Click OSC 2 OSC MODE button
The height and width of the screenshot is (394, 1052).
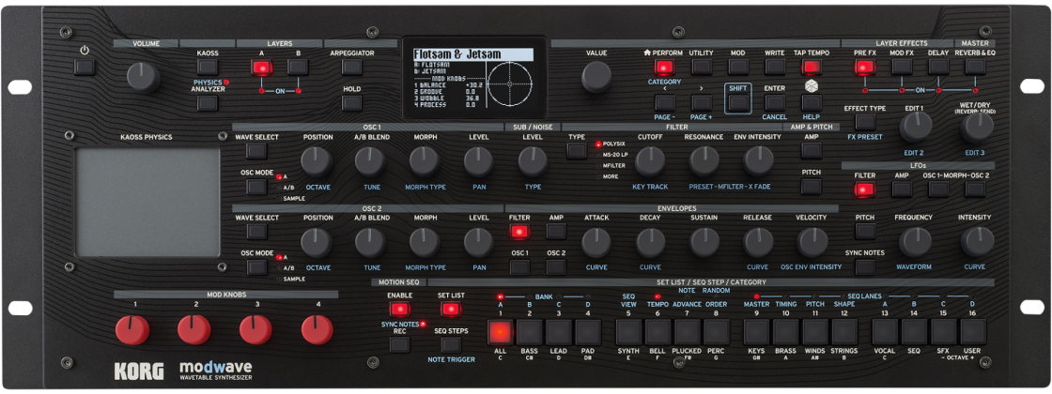tap(256, 267)
